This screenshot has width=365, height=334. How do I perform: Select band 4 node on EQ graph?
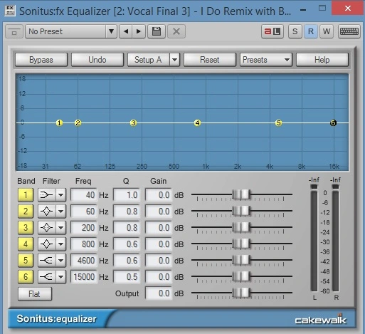click(197, 123)
